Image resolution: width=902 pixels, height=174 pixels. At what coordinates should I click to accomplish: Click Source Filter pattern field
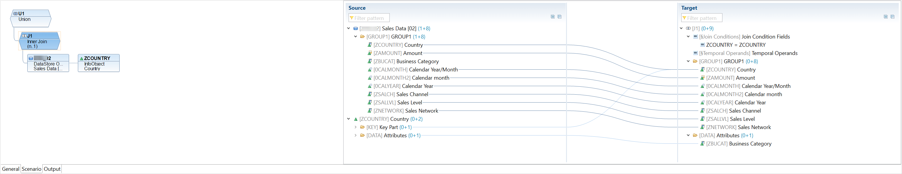[x=369, y=18]
